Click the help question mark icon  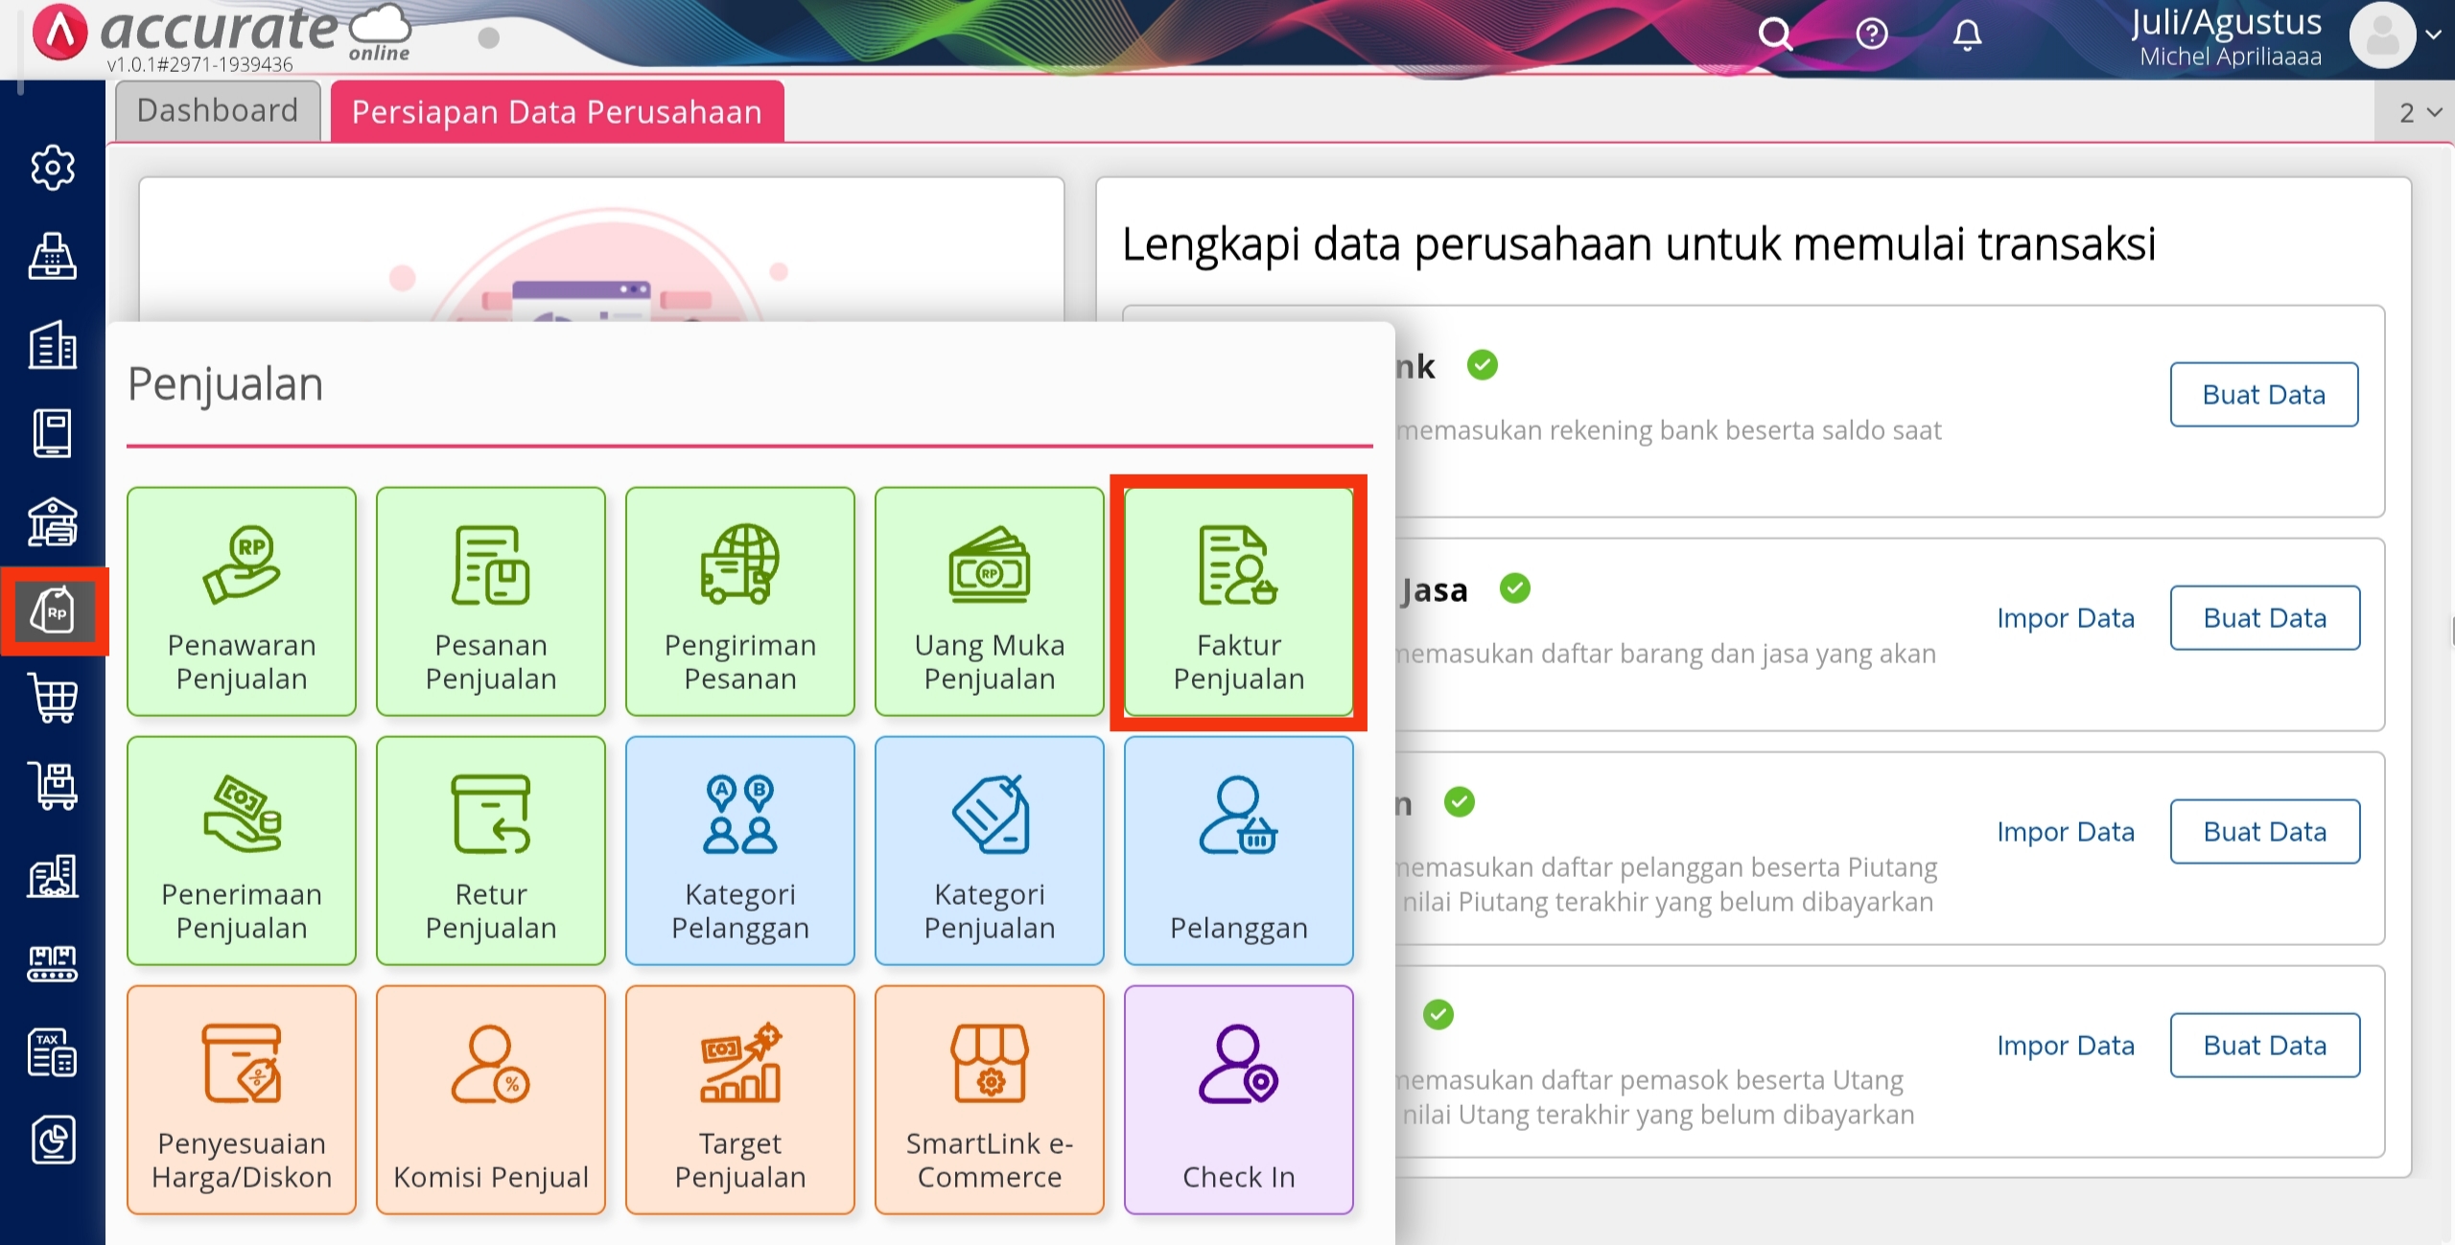point(1871,35)
